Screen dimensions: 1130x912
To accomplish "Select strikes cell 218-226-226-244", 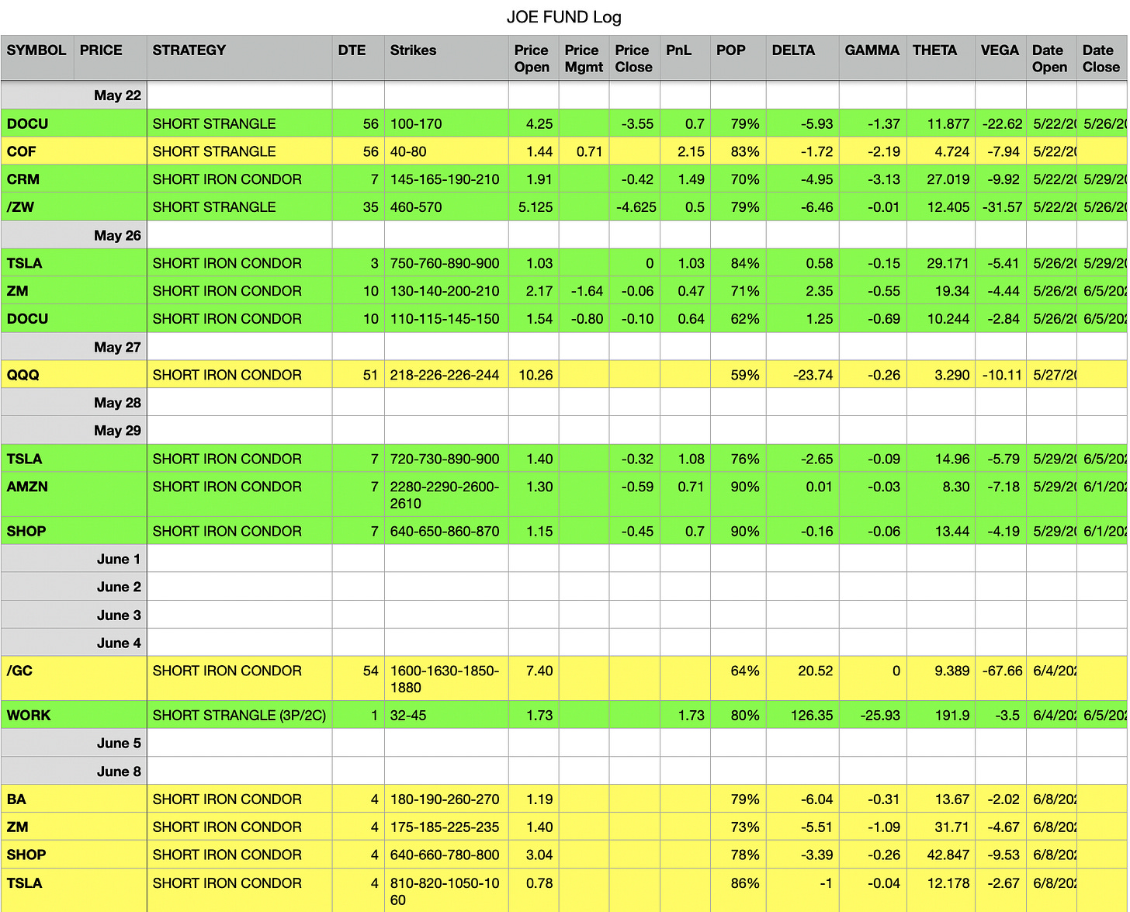I will tap(446, 375).
